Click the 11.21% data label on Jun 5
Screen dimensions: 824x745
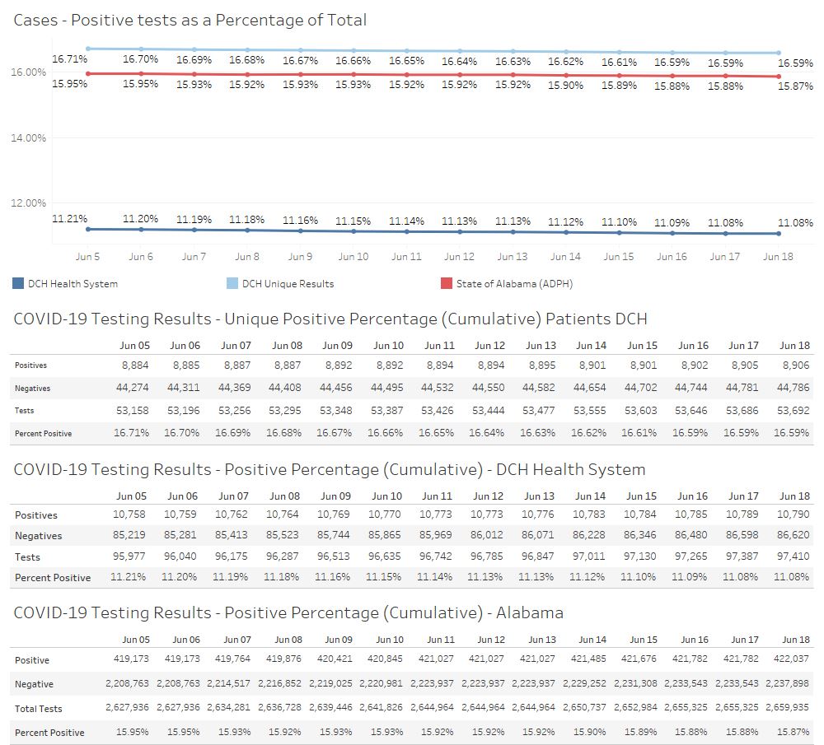pyautogui.click(x=69, y=218)
